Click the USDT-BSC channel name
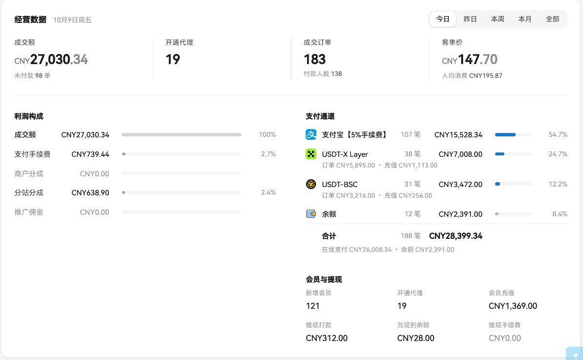Image resolution: width=583 pixels, height=360 pixels. tap(339, 185)
